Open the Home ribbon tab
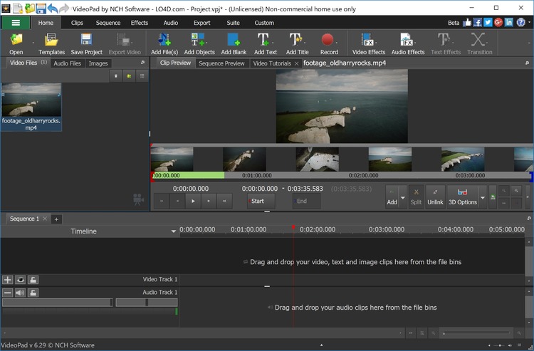 (x=46, y=23)
